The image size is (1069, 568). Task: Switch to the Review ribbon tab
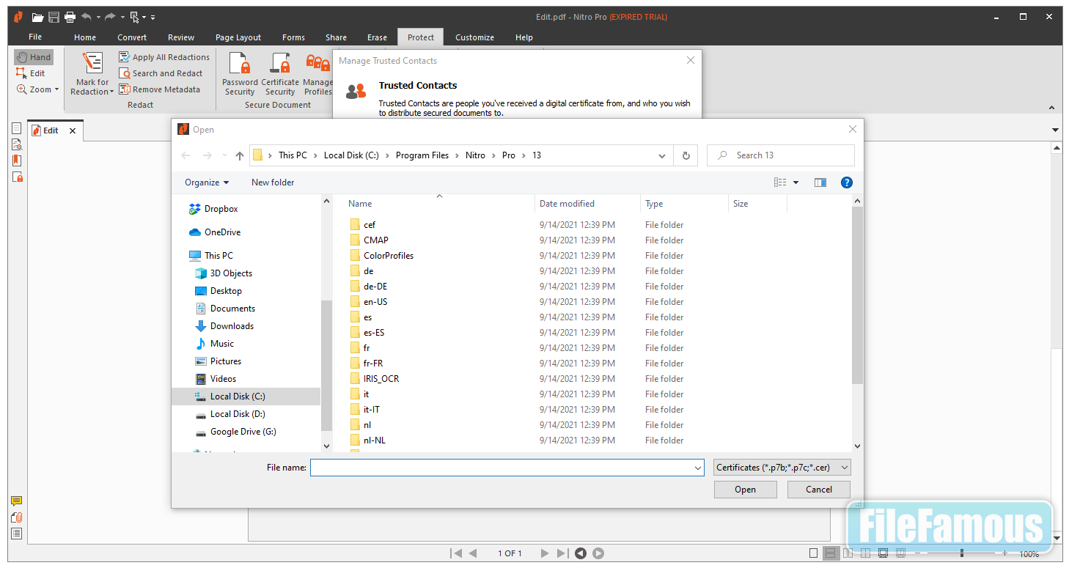181,37
